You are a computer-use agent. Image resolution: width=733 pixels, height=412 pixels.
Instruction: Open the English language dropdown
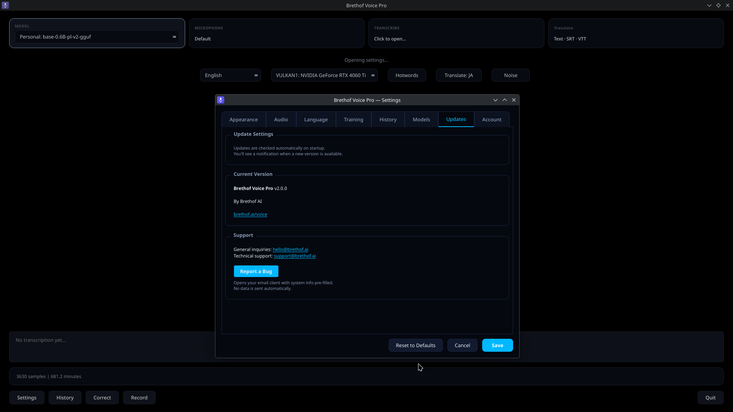point(231,75)
